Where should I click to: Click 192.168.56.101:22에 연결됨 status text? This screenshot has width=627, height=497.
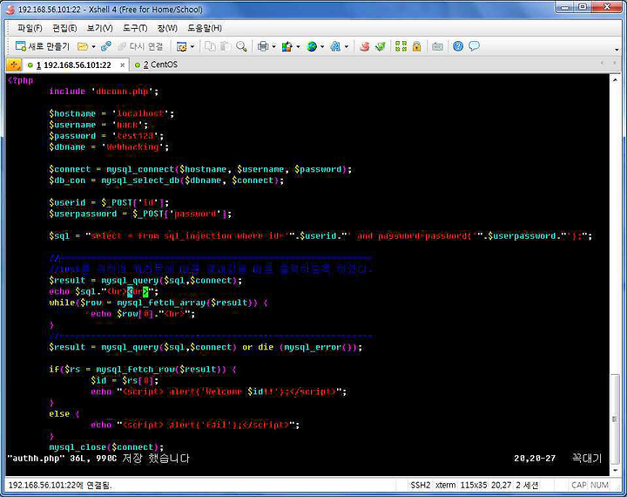click(x=60, y=485)
